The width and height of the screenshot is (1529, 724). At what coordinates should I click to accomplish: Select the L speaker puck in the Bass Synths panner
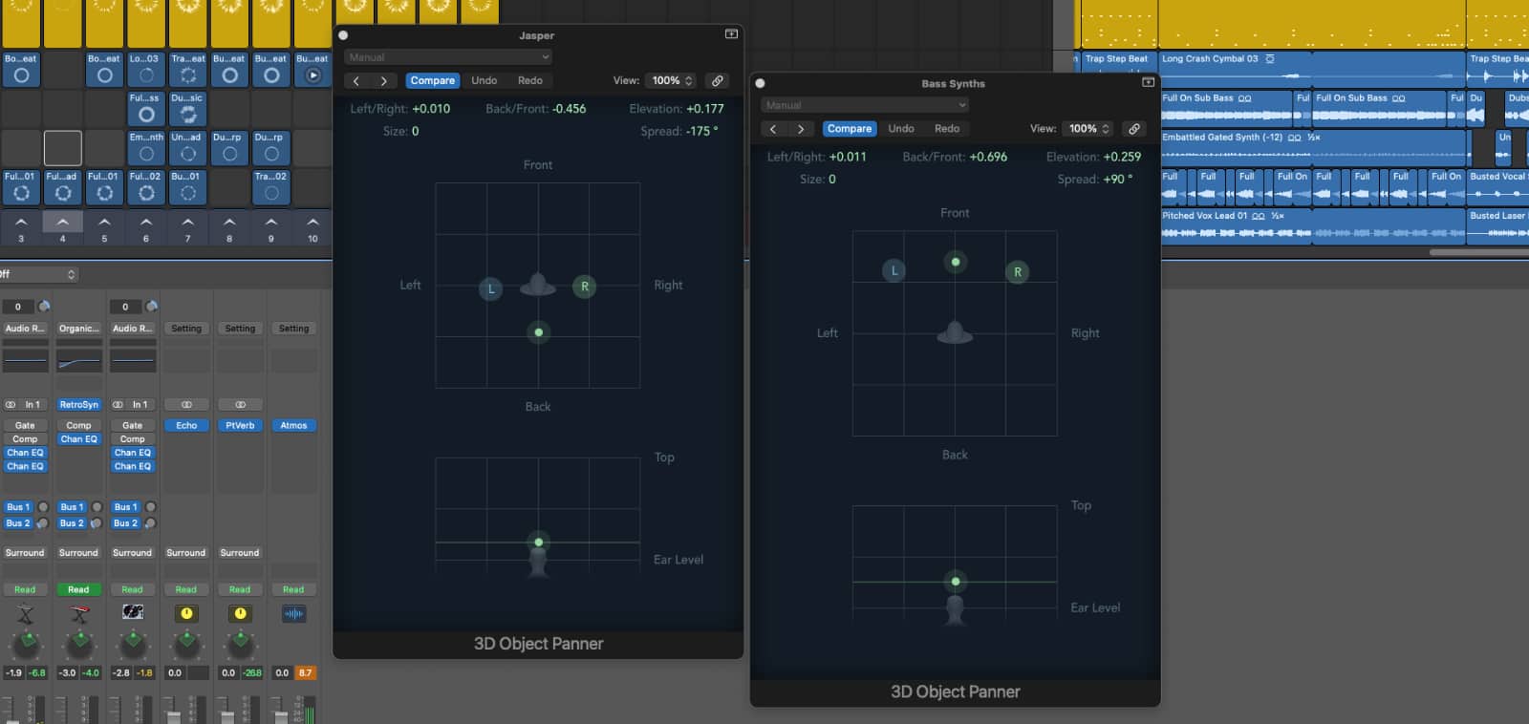tap(894, 270)
